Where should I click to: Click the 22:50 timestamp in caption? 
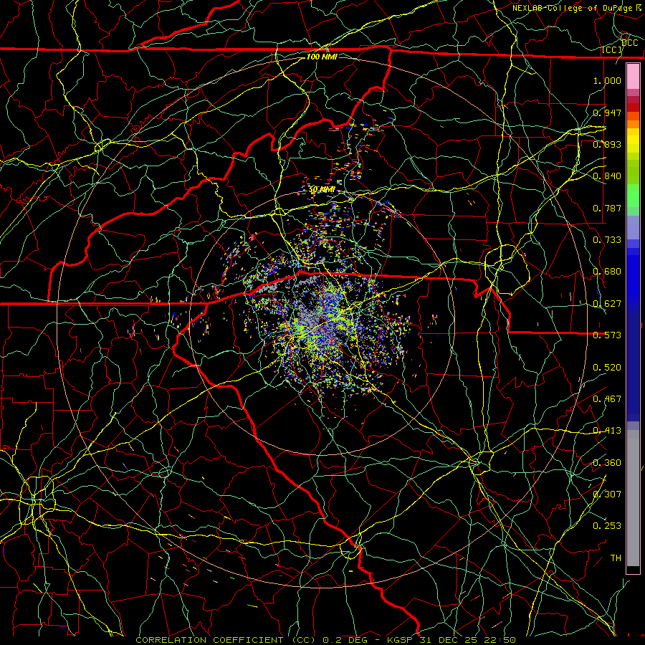[x=500, y=640]
